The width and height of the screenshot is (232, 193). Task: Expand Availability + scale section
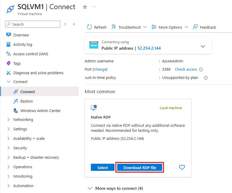point(9,138)
